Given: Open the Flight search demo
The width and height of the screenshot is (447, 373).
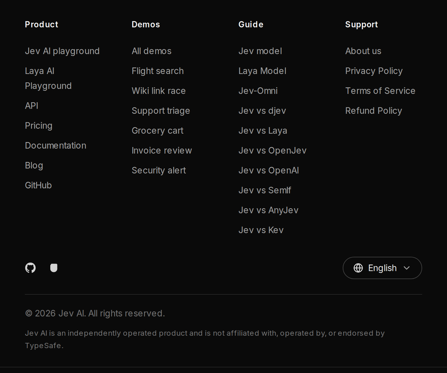Looking at the screenshot, I should tap(158, 71).
